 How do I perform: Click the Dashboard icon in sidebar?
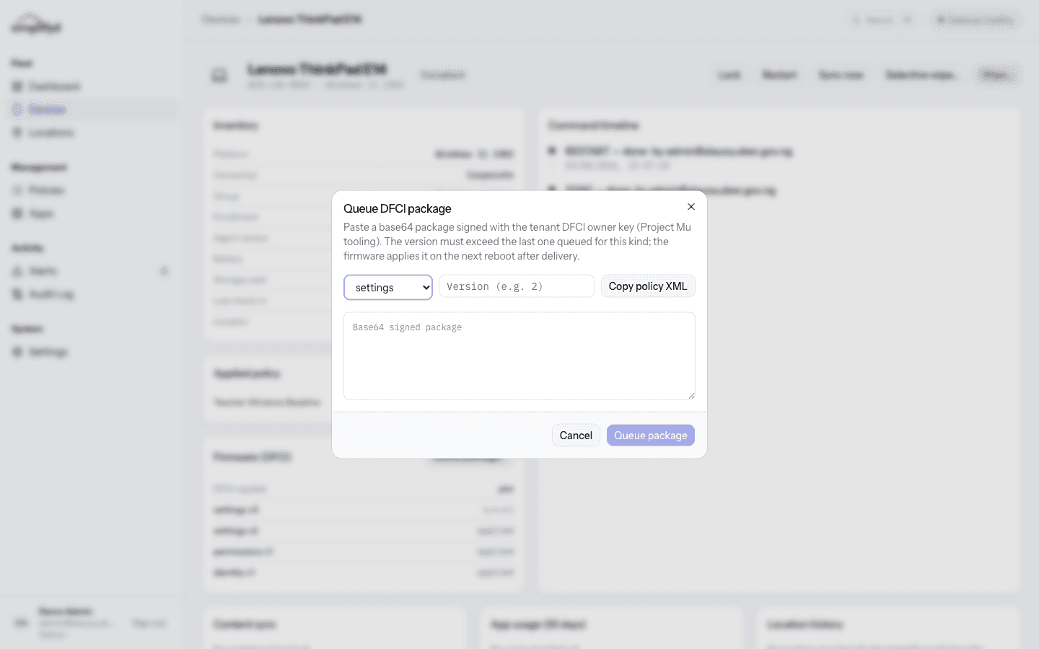coord(17,87)
